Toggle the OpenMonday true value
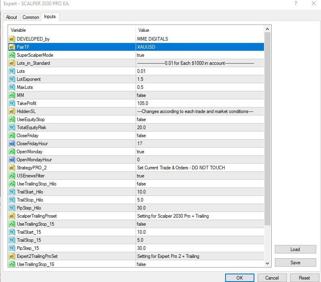The height and width of the screenshot is (282, 321). tap(140, 152)
